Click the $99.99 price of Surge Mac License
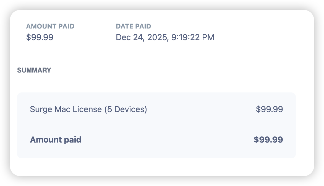 [269, 109]
